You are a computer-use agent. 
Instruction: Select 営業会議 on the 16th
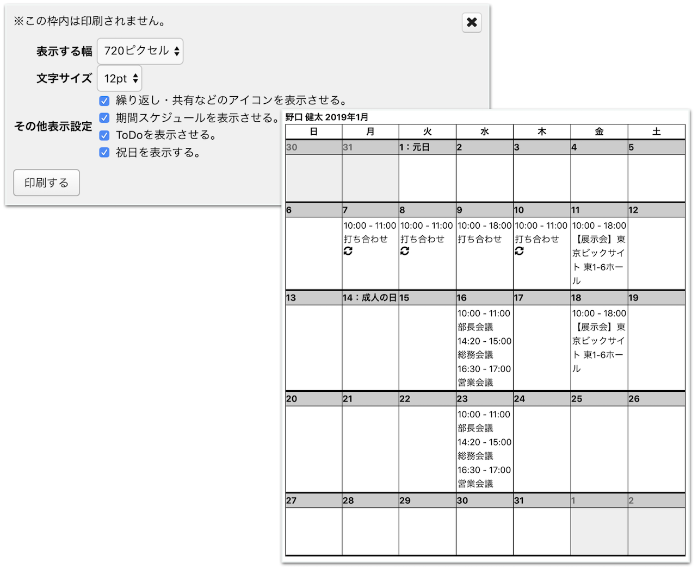pos(475,383)
